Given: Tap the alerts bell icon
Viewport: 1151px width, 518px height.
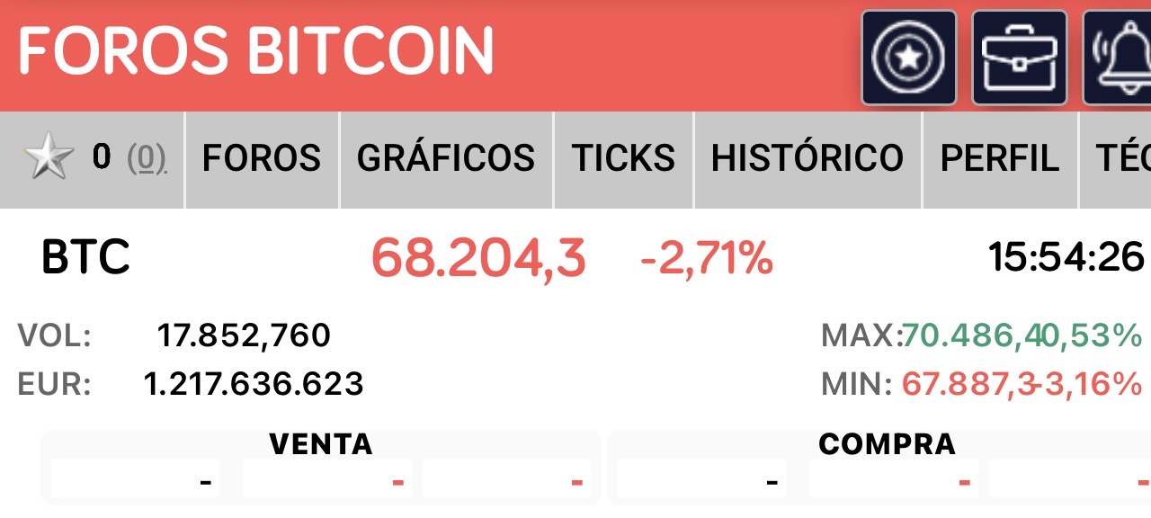Looking at the screenshot, I should [x=1117, y=58].
